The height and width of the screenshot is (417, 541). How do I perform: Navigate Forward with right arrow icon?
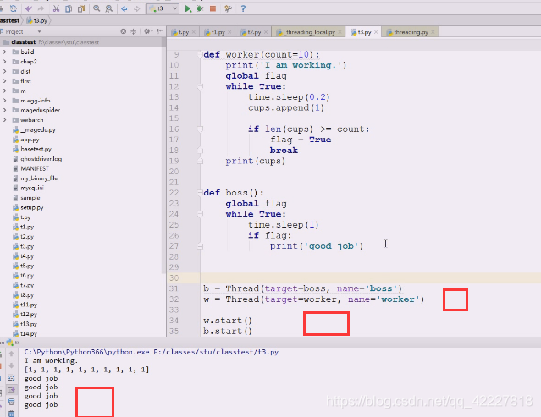click(x=136, y=8)
